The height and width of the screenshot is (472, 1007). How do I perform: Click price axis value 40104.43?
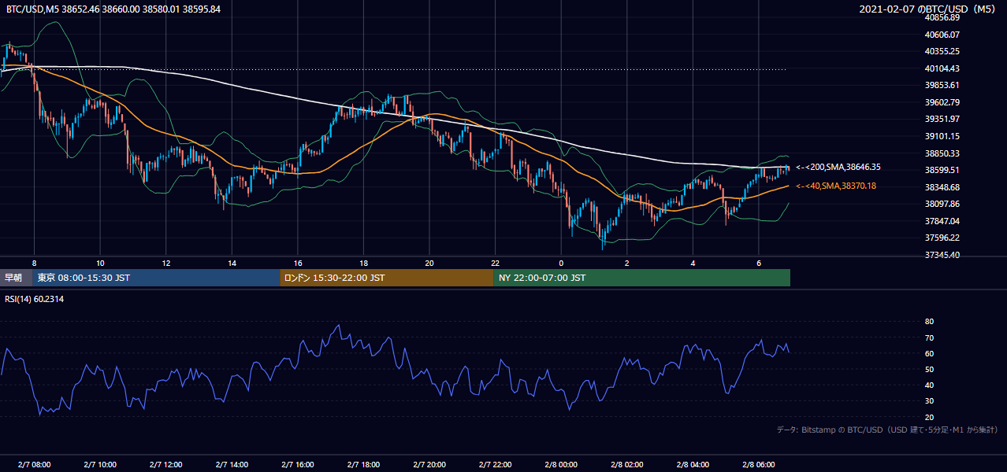pos(942,68)
